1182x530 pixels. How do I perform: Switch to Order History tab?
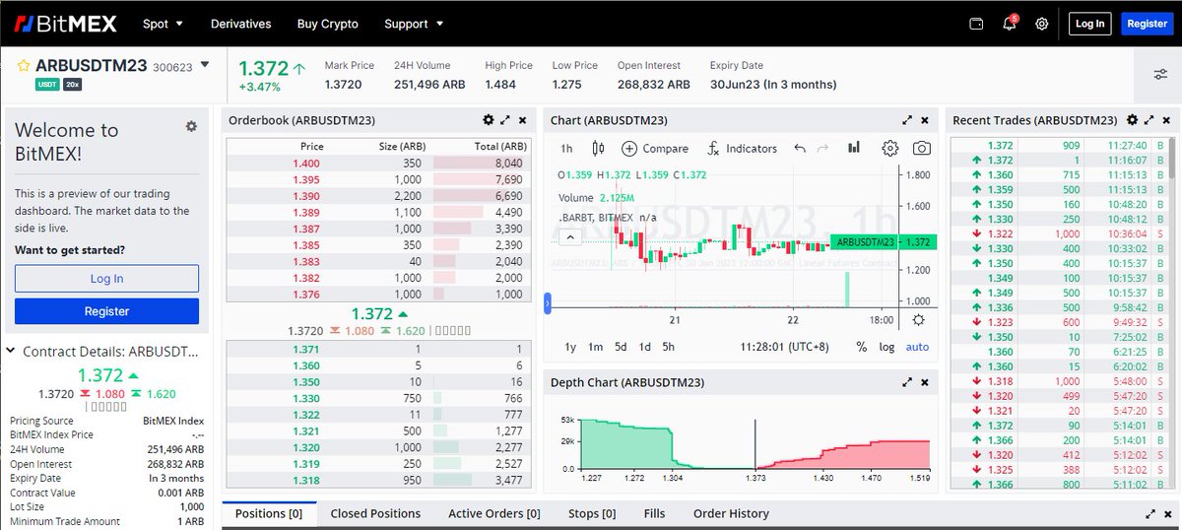tap(731, 513)
